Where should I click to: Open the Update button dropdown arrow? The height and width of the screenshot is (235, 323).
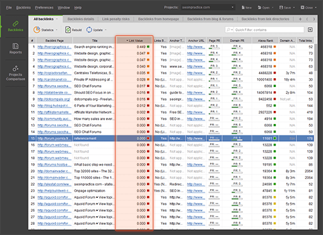105,30
